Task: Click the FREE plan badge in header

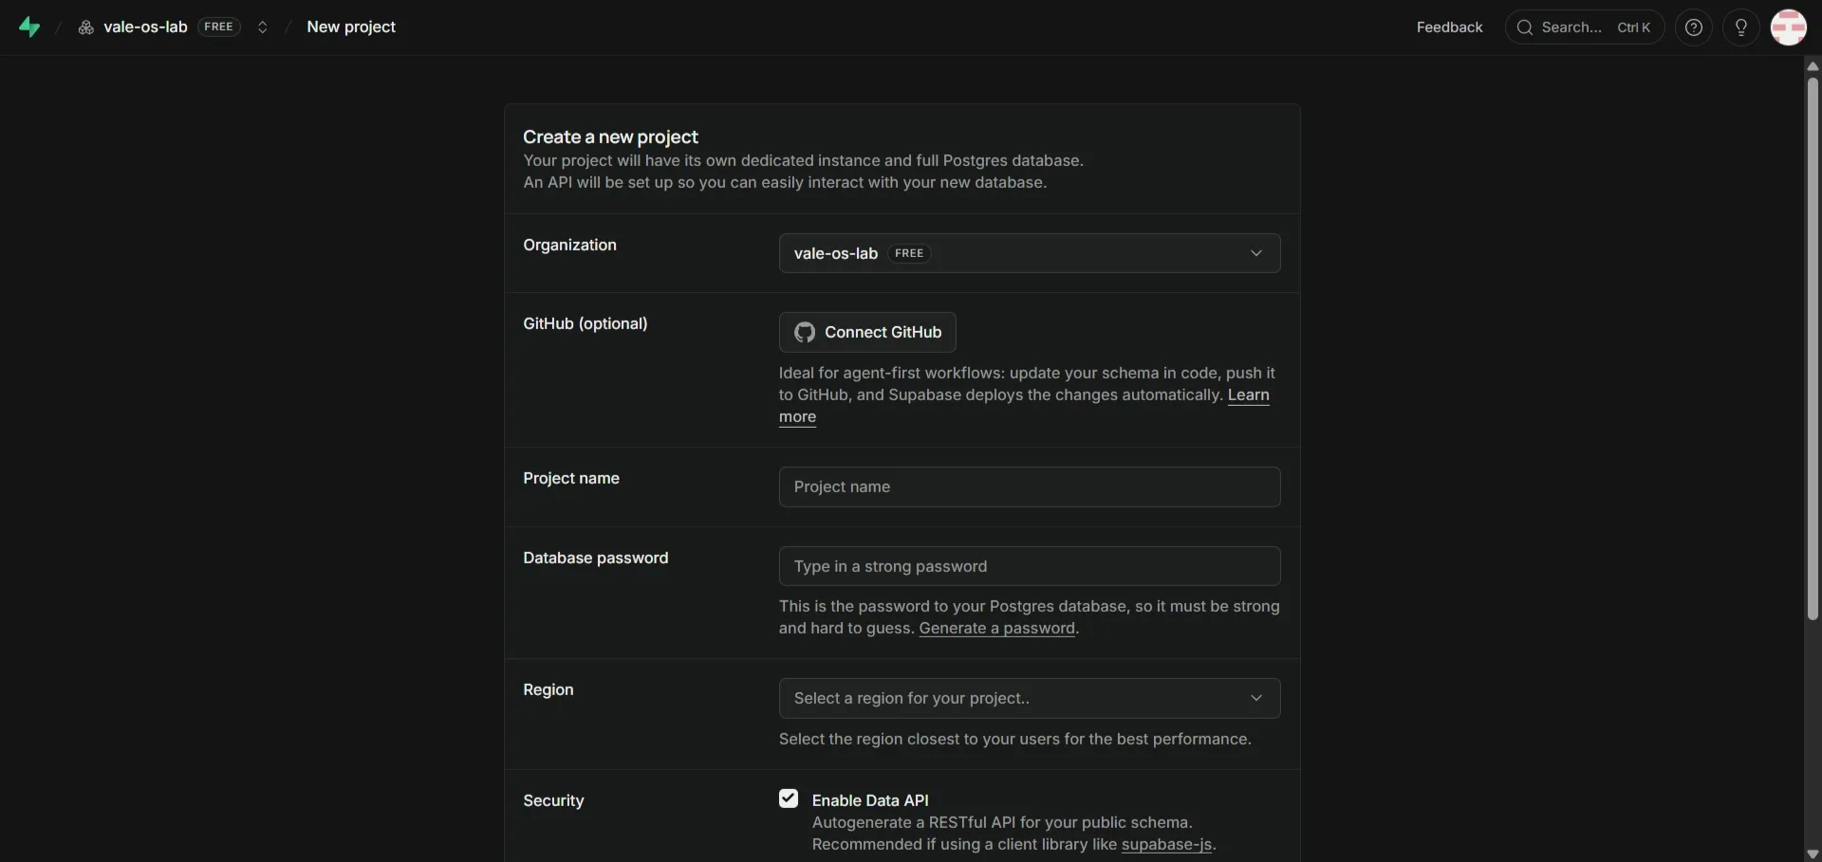Action: tap(218, 28)
